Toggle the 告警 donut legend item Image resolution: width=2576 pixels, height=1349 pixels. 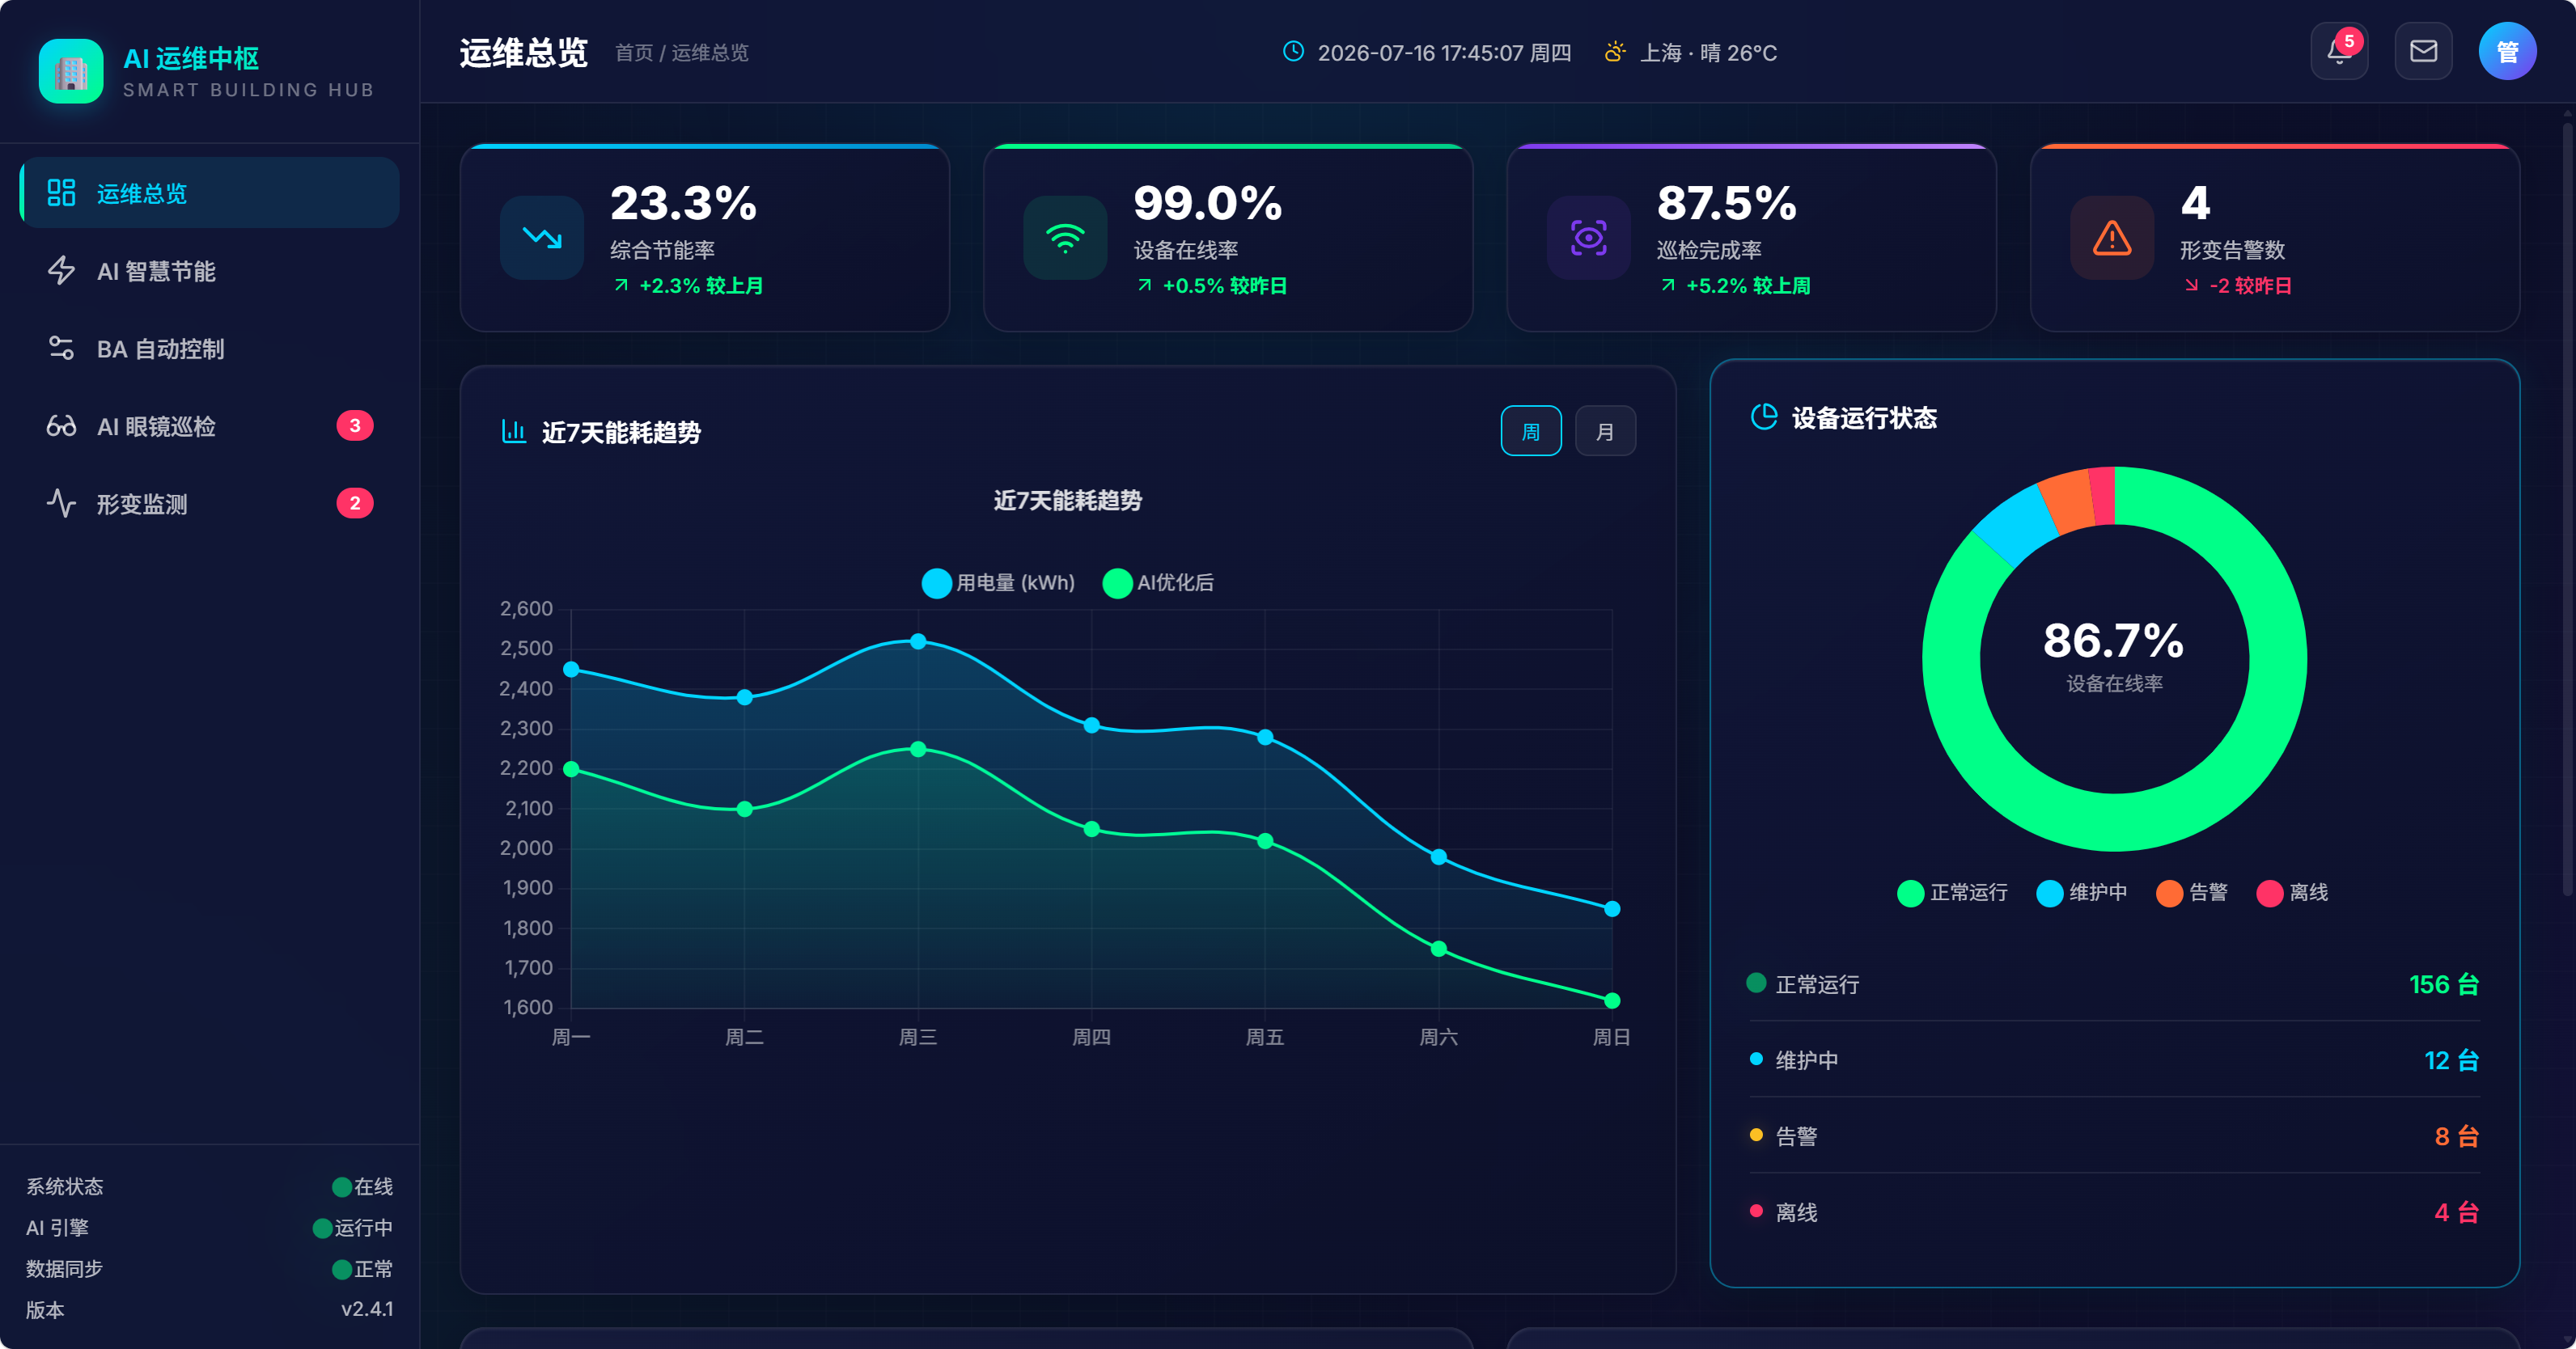(x=2191, y=893)
